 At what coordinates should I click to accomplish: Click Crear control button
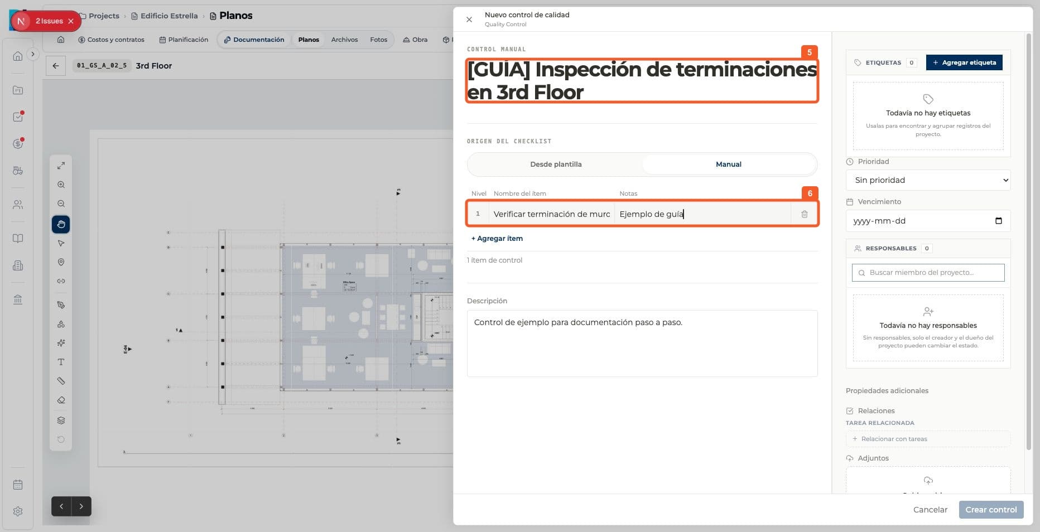coord(991,510)
